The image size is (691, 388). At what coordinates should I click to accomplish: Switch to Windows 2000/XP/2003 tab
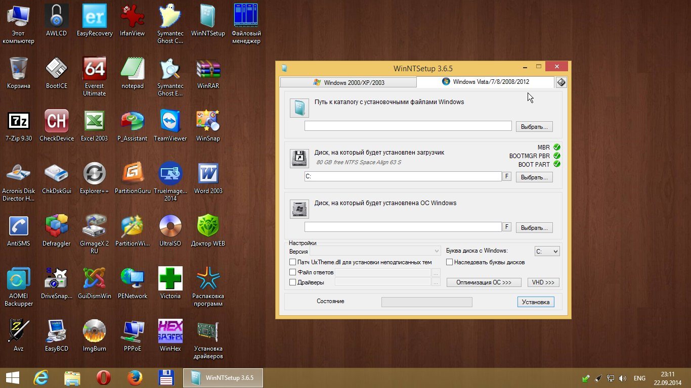(349, 82)
